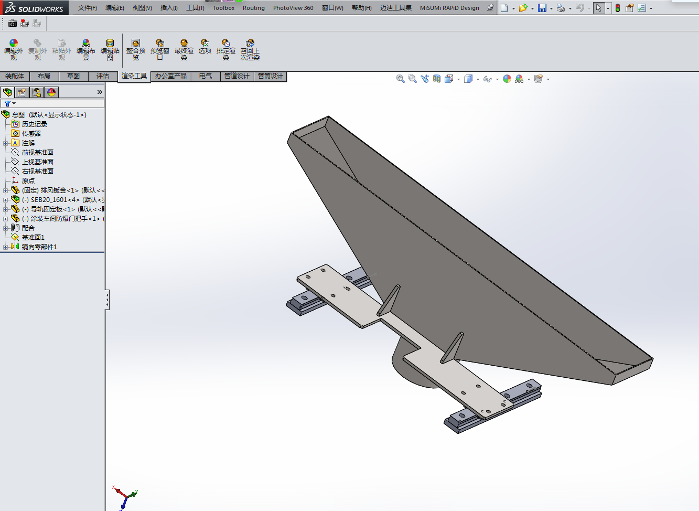Expand the 排风钣金<1> component
Screen dimensions: 699x511
(6, 190)
